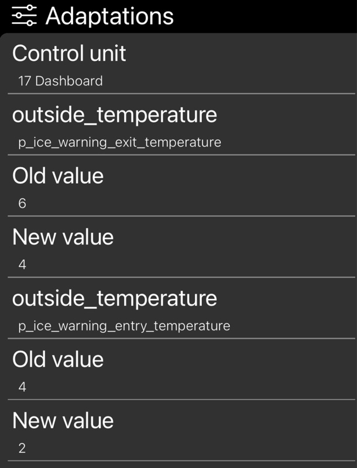Click the first outside_temperature heading
The width and height of the screenshot is (357, 468).
(x=115, y=115)
